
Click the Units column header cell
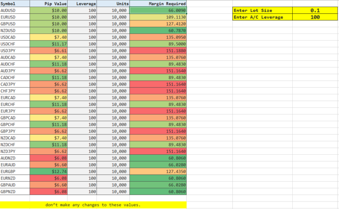tap(113, 3)
